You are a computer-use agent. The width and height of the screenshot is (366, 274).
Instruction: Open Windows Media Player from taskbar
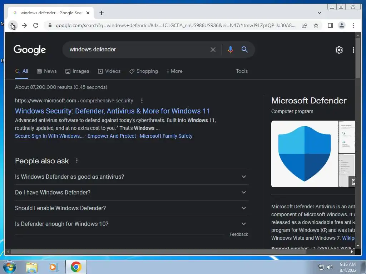click(x=53, y=267)
